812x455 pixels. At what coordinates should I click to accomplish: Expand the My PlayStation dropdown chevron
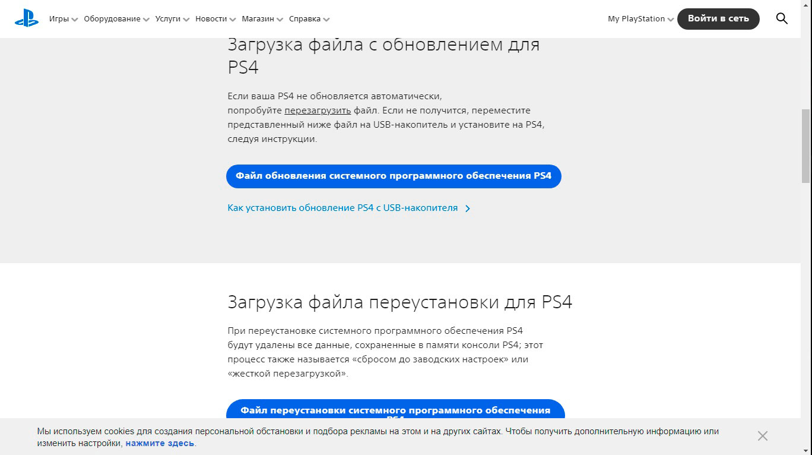(x=671, y=20)
